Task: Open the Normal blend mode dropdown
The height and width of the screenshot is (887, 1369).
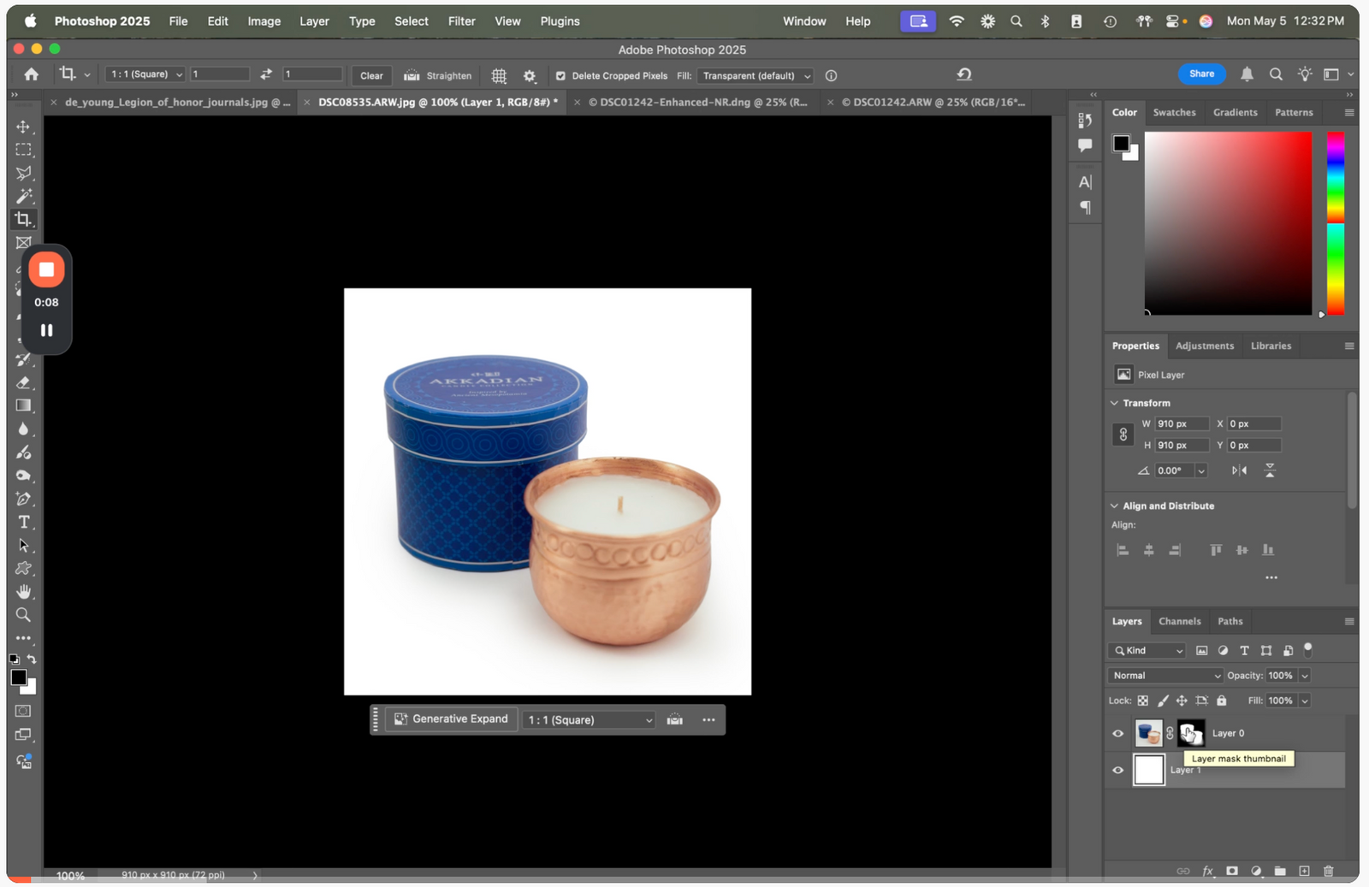Action: coord(1164,675)
